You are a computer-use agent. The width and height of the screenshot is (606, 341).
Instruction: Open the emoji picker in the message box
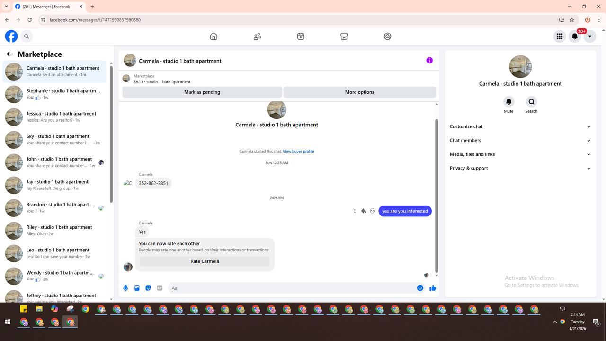pyautogui.click(x=420, y=288)
